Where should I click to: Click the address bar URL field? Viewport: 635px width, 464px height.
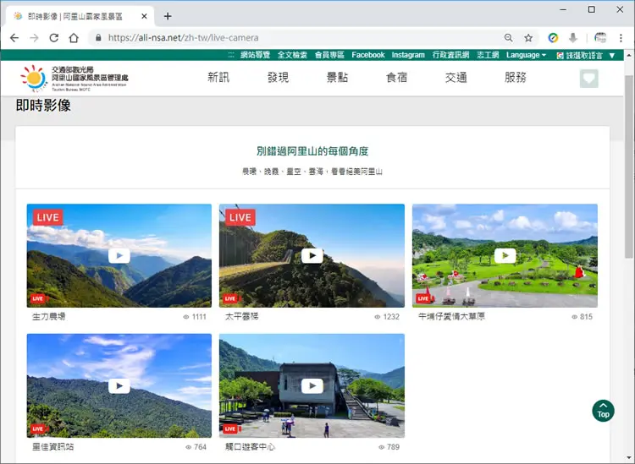[298, 38]
